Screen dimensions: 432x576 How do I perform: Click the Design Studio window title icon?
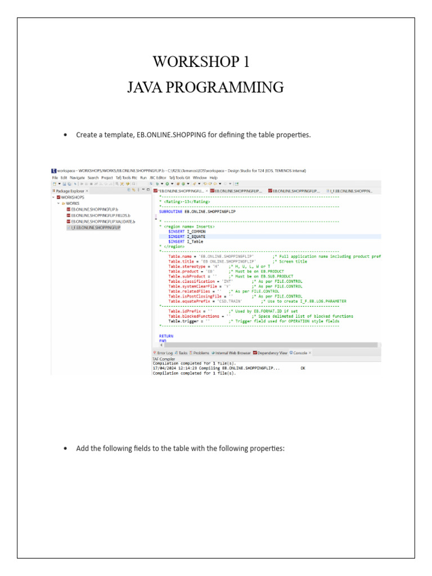54,171
